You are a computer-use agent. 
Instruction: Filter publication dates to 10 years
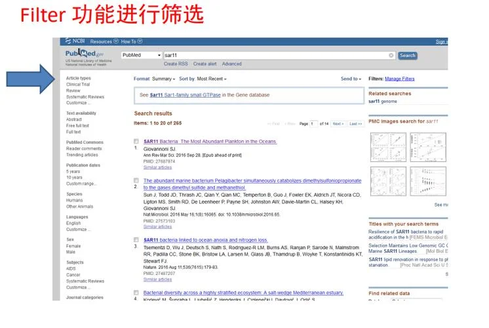click(74, 177)
